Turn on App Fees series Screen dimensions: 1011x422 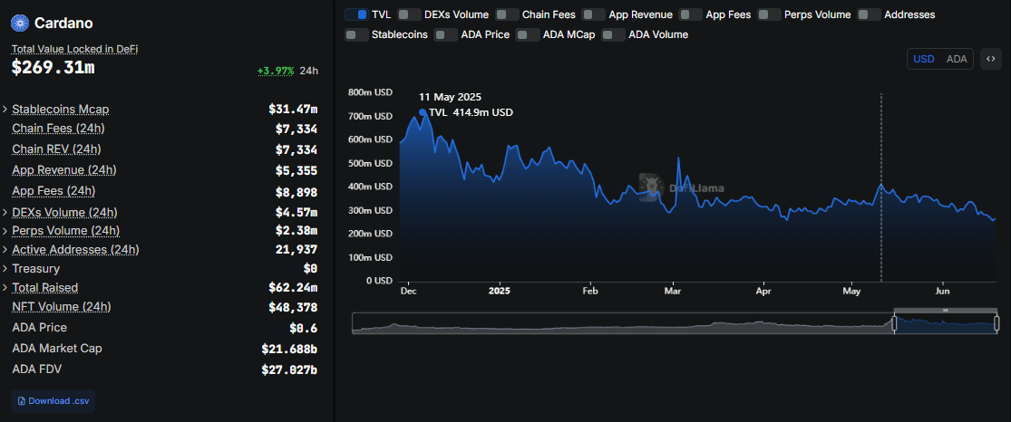tap(691, 14)
